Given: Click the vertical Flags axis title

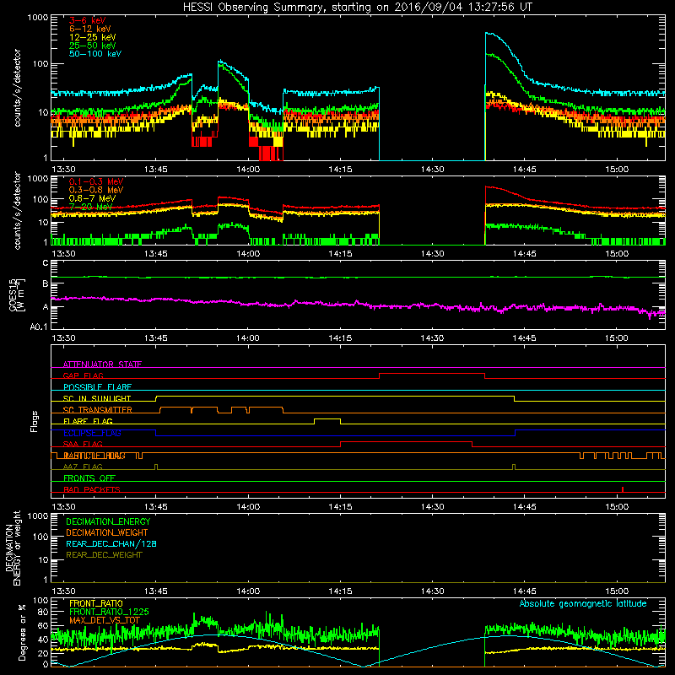Looking at the screenshot, I should coord(35,421).
